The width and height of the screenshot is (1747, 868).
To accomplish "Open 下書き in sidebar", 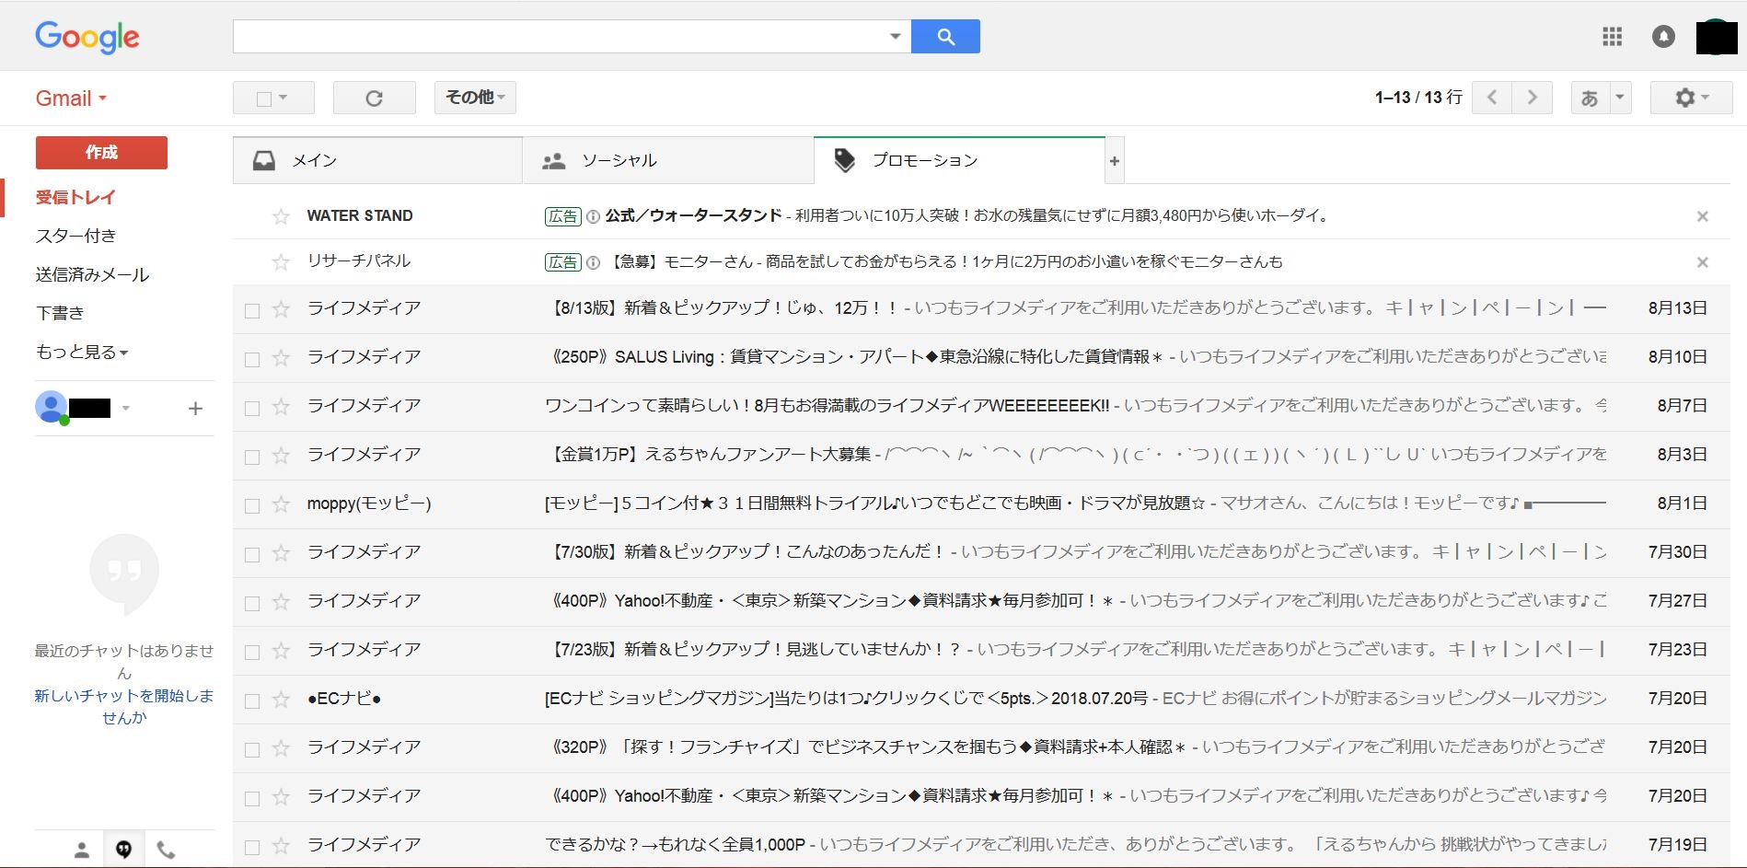I will 60,314.
